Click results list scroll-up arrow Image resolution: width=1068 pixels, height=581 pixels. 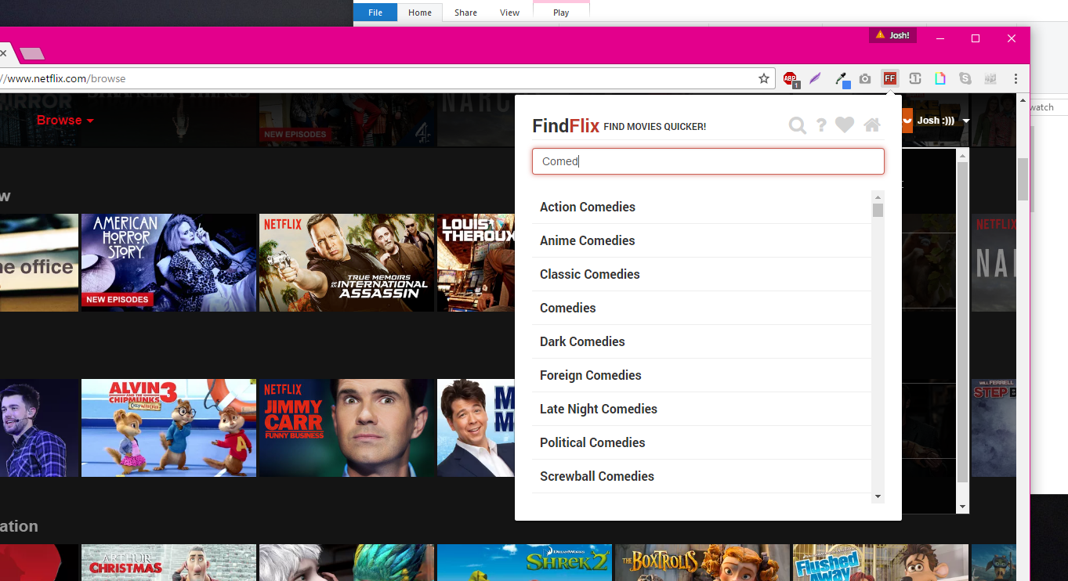[x=878, y=197]
